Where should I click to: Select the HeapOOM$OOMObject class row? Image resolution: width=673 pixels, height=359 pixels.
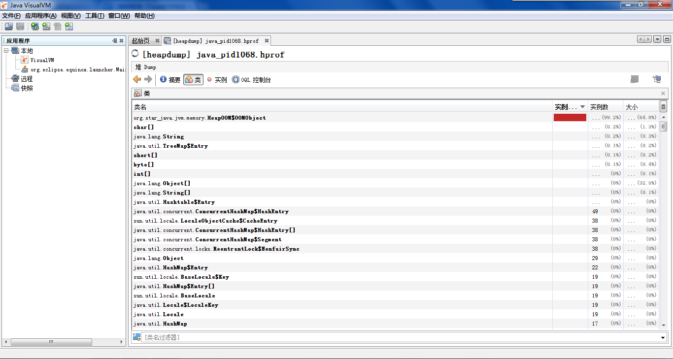[396, 118]
